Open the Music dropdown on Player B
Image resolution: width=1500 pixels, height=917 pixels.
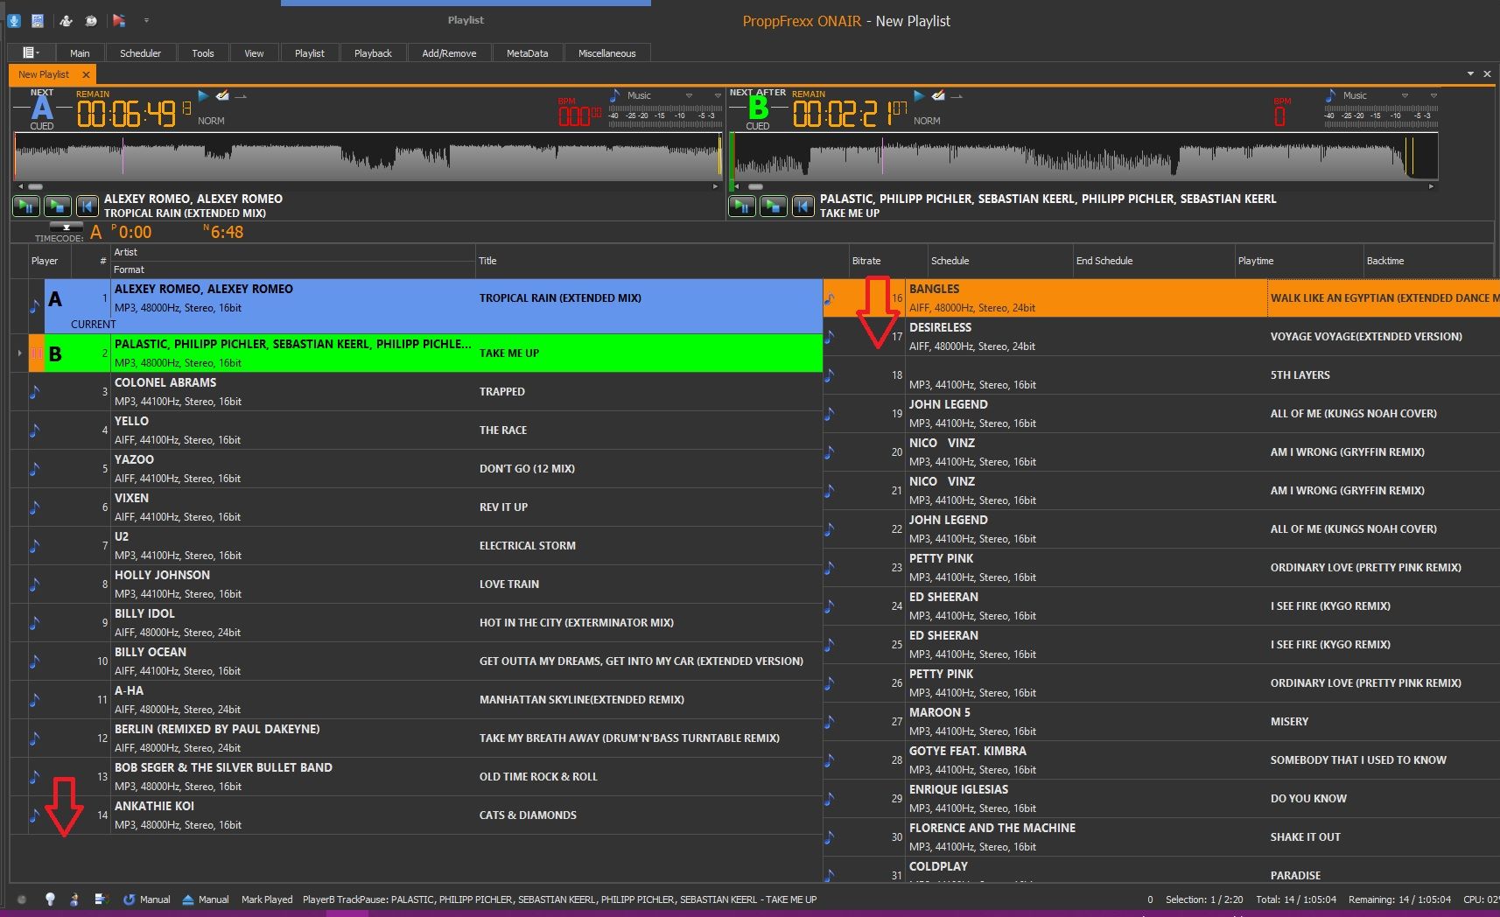coord(1405,95)
